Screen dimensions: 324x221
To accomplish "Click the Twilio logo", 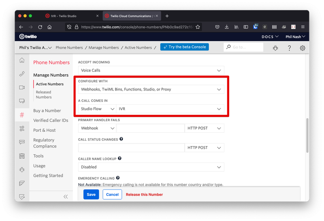I will tap(28, 36).
